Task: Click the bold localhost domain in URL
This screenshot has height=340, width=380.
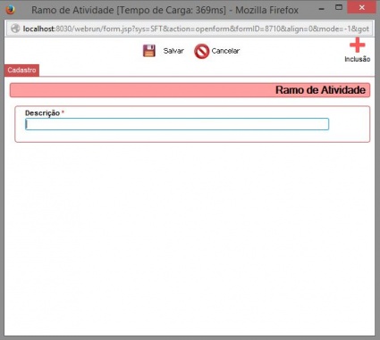Action: 39,29
